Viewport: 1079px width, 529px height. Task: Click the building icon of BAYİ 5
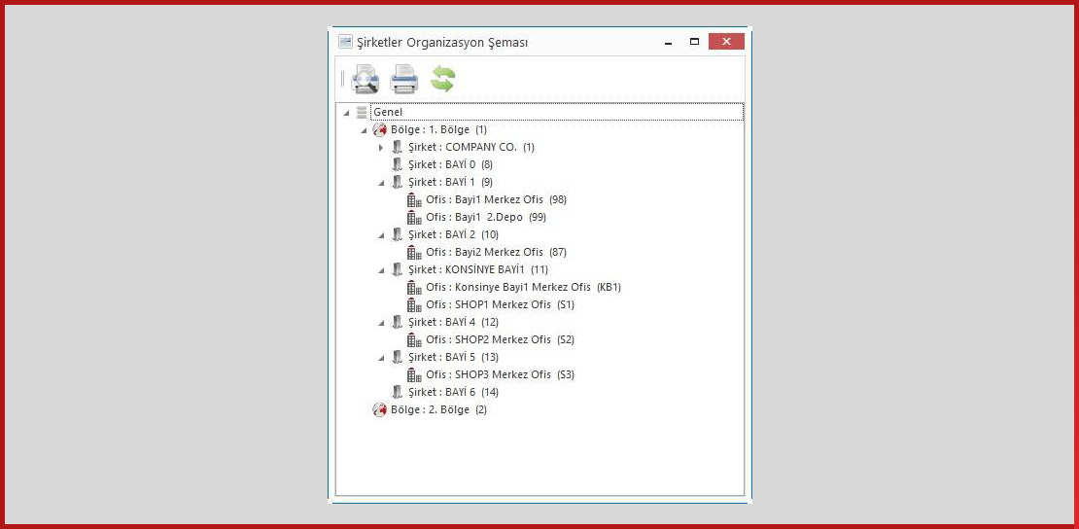tap(397, 357)
